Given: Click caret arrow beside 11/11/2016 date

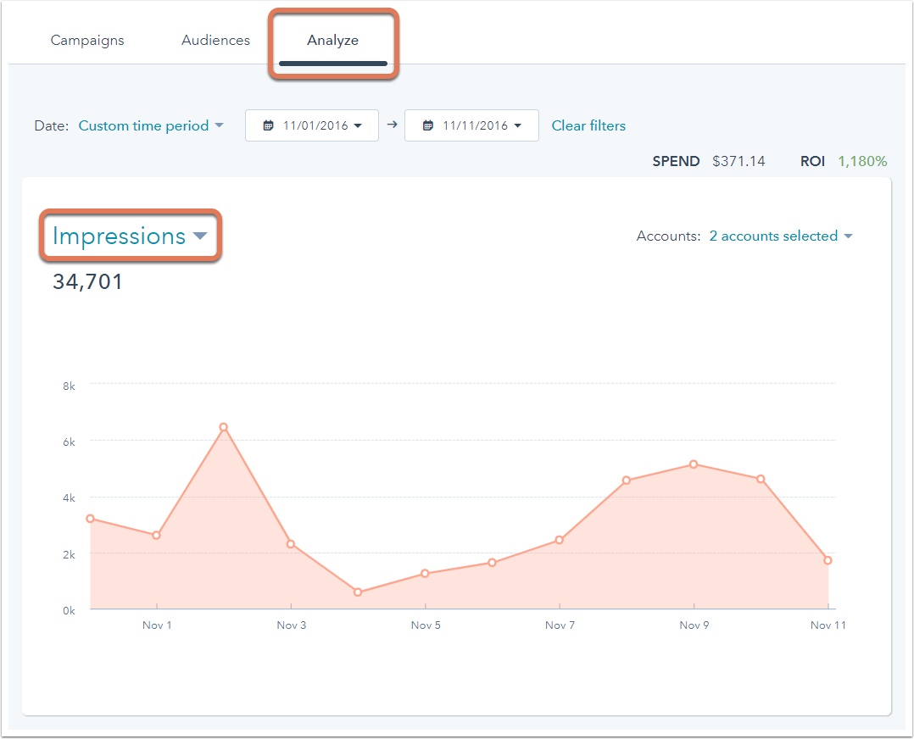Looking at the screenshot, I should (517, 125).
